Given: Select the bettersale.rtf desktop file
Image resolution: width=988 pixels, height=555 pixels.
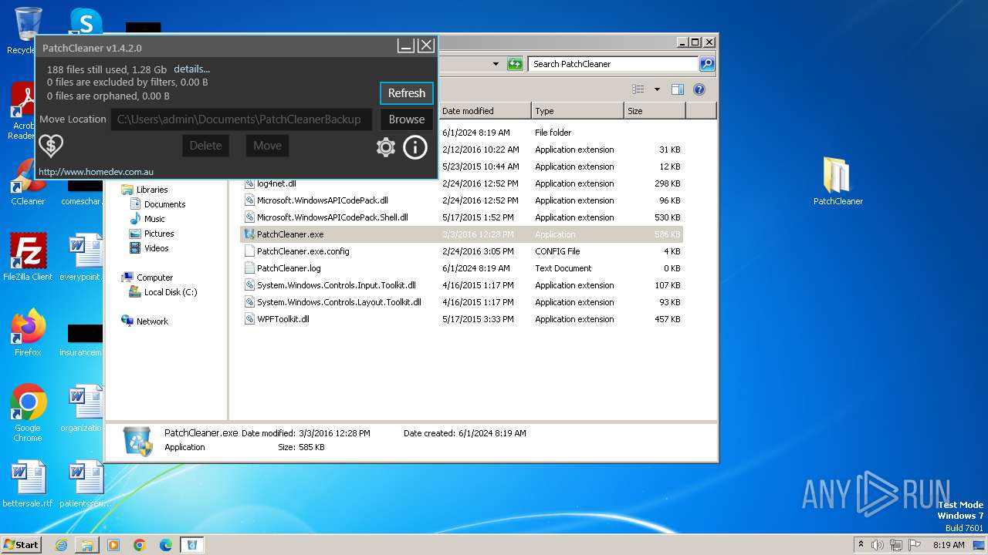Looking at the screenshot, I should pyautogui.click(x=28, y=485).
